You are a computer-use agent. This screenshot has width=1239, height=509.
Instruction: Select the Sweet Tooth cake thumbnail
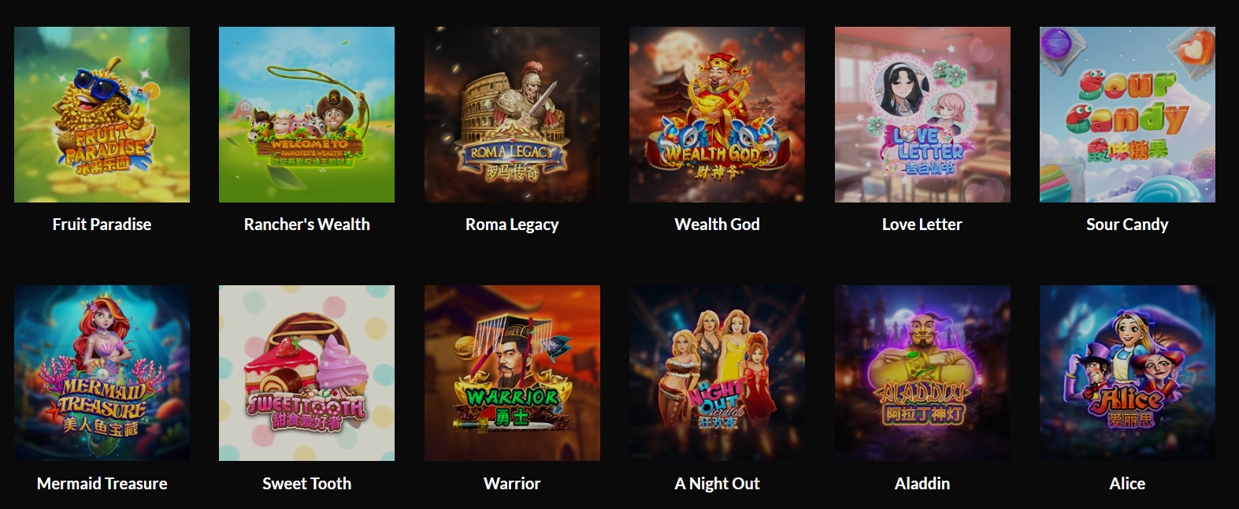click(306, 373)
